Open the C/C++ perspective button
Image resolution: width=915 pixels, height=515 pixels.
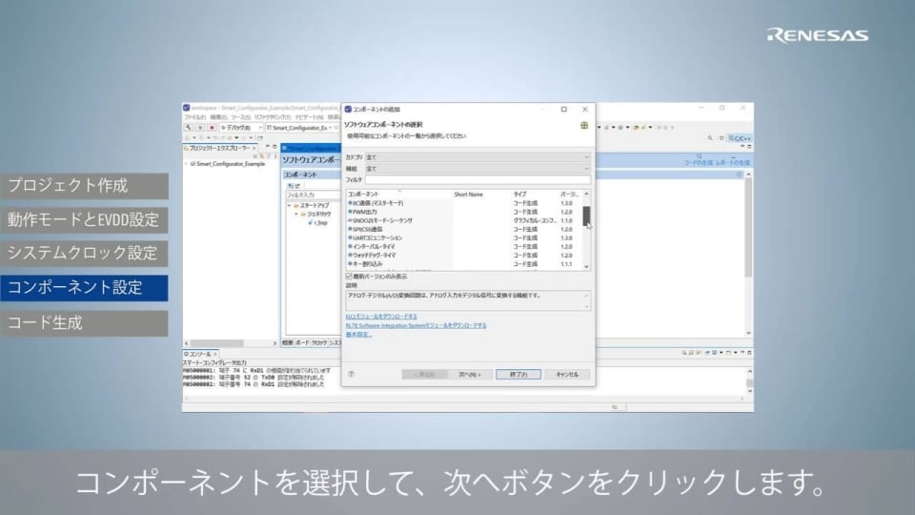tap(740, 138)
